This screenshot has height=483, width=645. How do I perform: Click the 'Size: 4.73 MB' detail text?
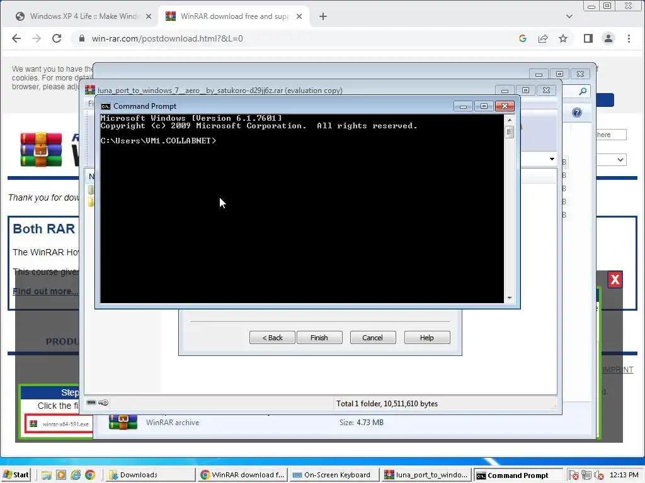(361, 422)
